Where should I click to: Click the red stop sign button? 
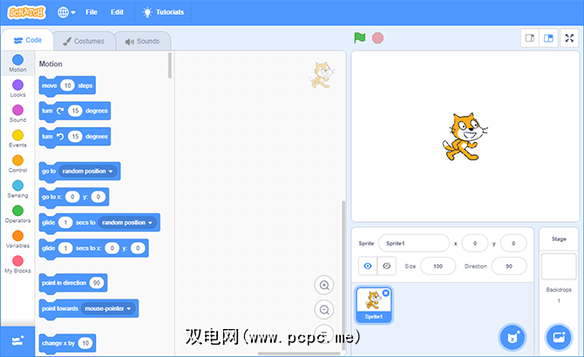click(377, 38)
